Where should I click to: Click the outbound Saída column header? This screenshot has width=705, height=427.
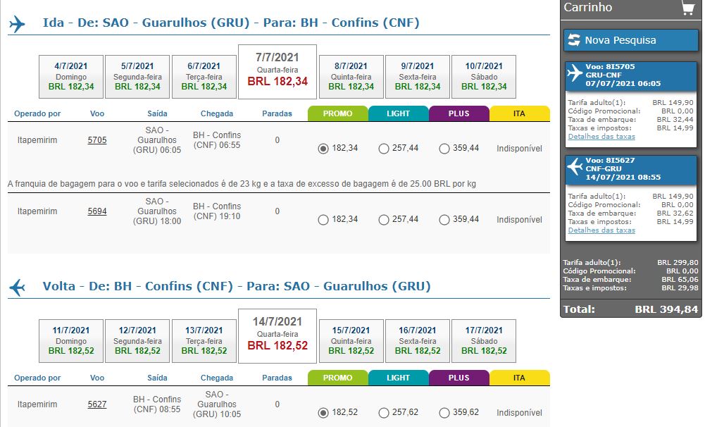click(x=157, y=113)
